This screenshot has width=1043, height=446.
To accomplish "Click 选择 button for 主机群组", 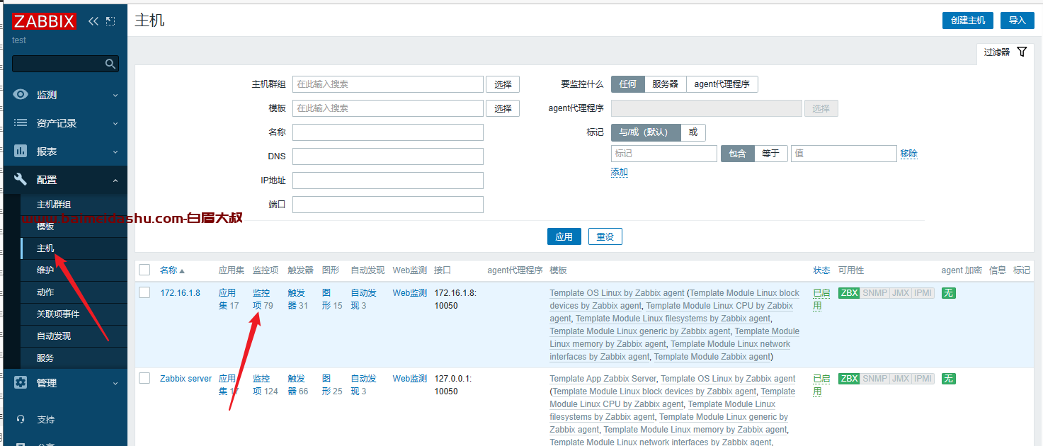I will pyautogui.click(x=503, y=84).
